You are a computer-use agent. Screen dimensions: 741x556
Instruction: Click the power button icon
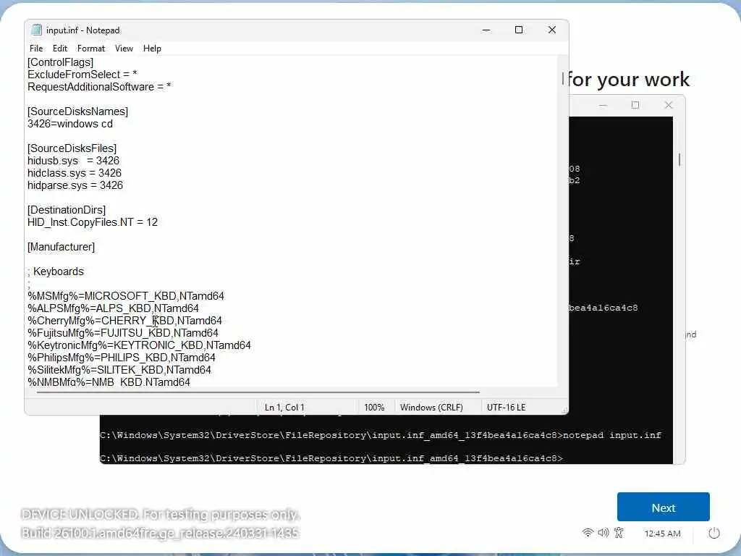click(x=714, y=534)
